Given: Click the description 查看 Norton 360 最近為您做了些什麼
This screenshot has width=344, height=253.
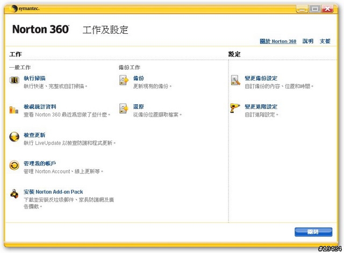Looking at the screenshot, I should click(67, 114).
